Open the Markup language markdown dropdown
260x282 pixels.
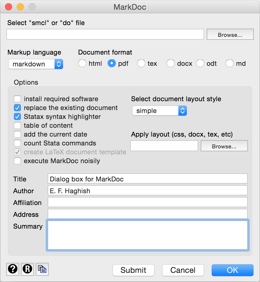coord(36,64)
